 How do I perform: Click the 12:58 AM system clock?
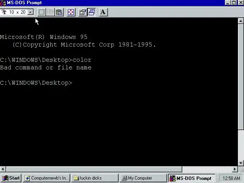pos(231,178)
